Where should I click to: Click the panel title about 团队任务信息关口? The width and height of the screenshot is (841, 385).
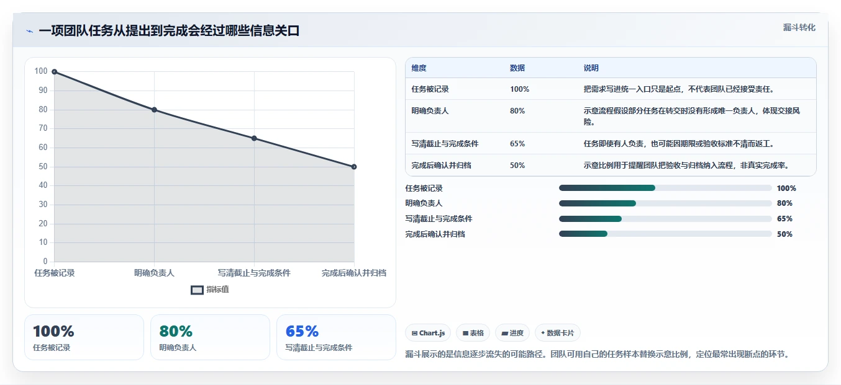click(x=169, y=31)
